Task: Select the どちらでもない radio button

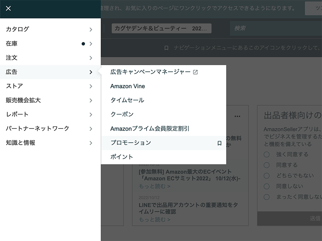Action: [x=266, y=176]
